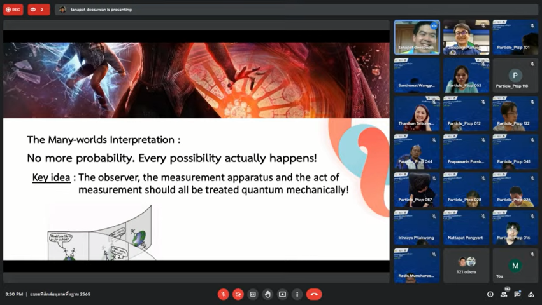Select the Particle_Ptcp 052 video tile
This screenshot has width=542, height=305.
pos(466,75)
